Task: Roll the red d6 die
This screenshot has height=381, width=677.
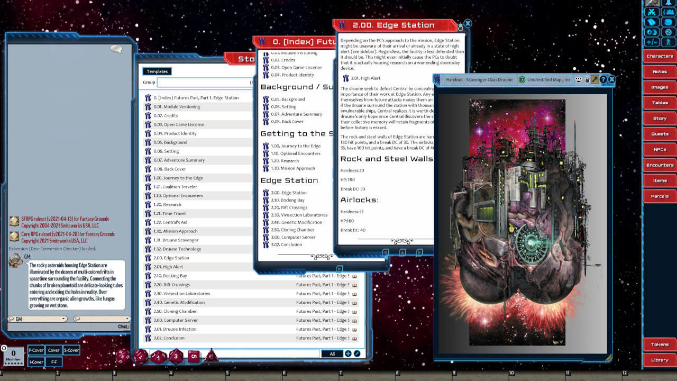Action: tap(194, 356)
